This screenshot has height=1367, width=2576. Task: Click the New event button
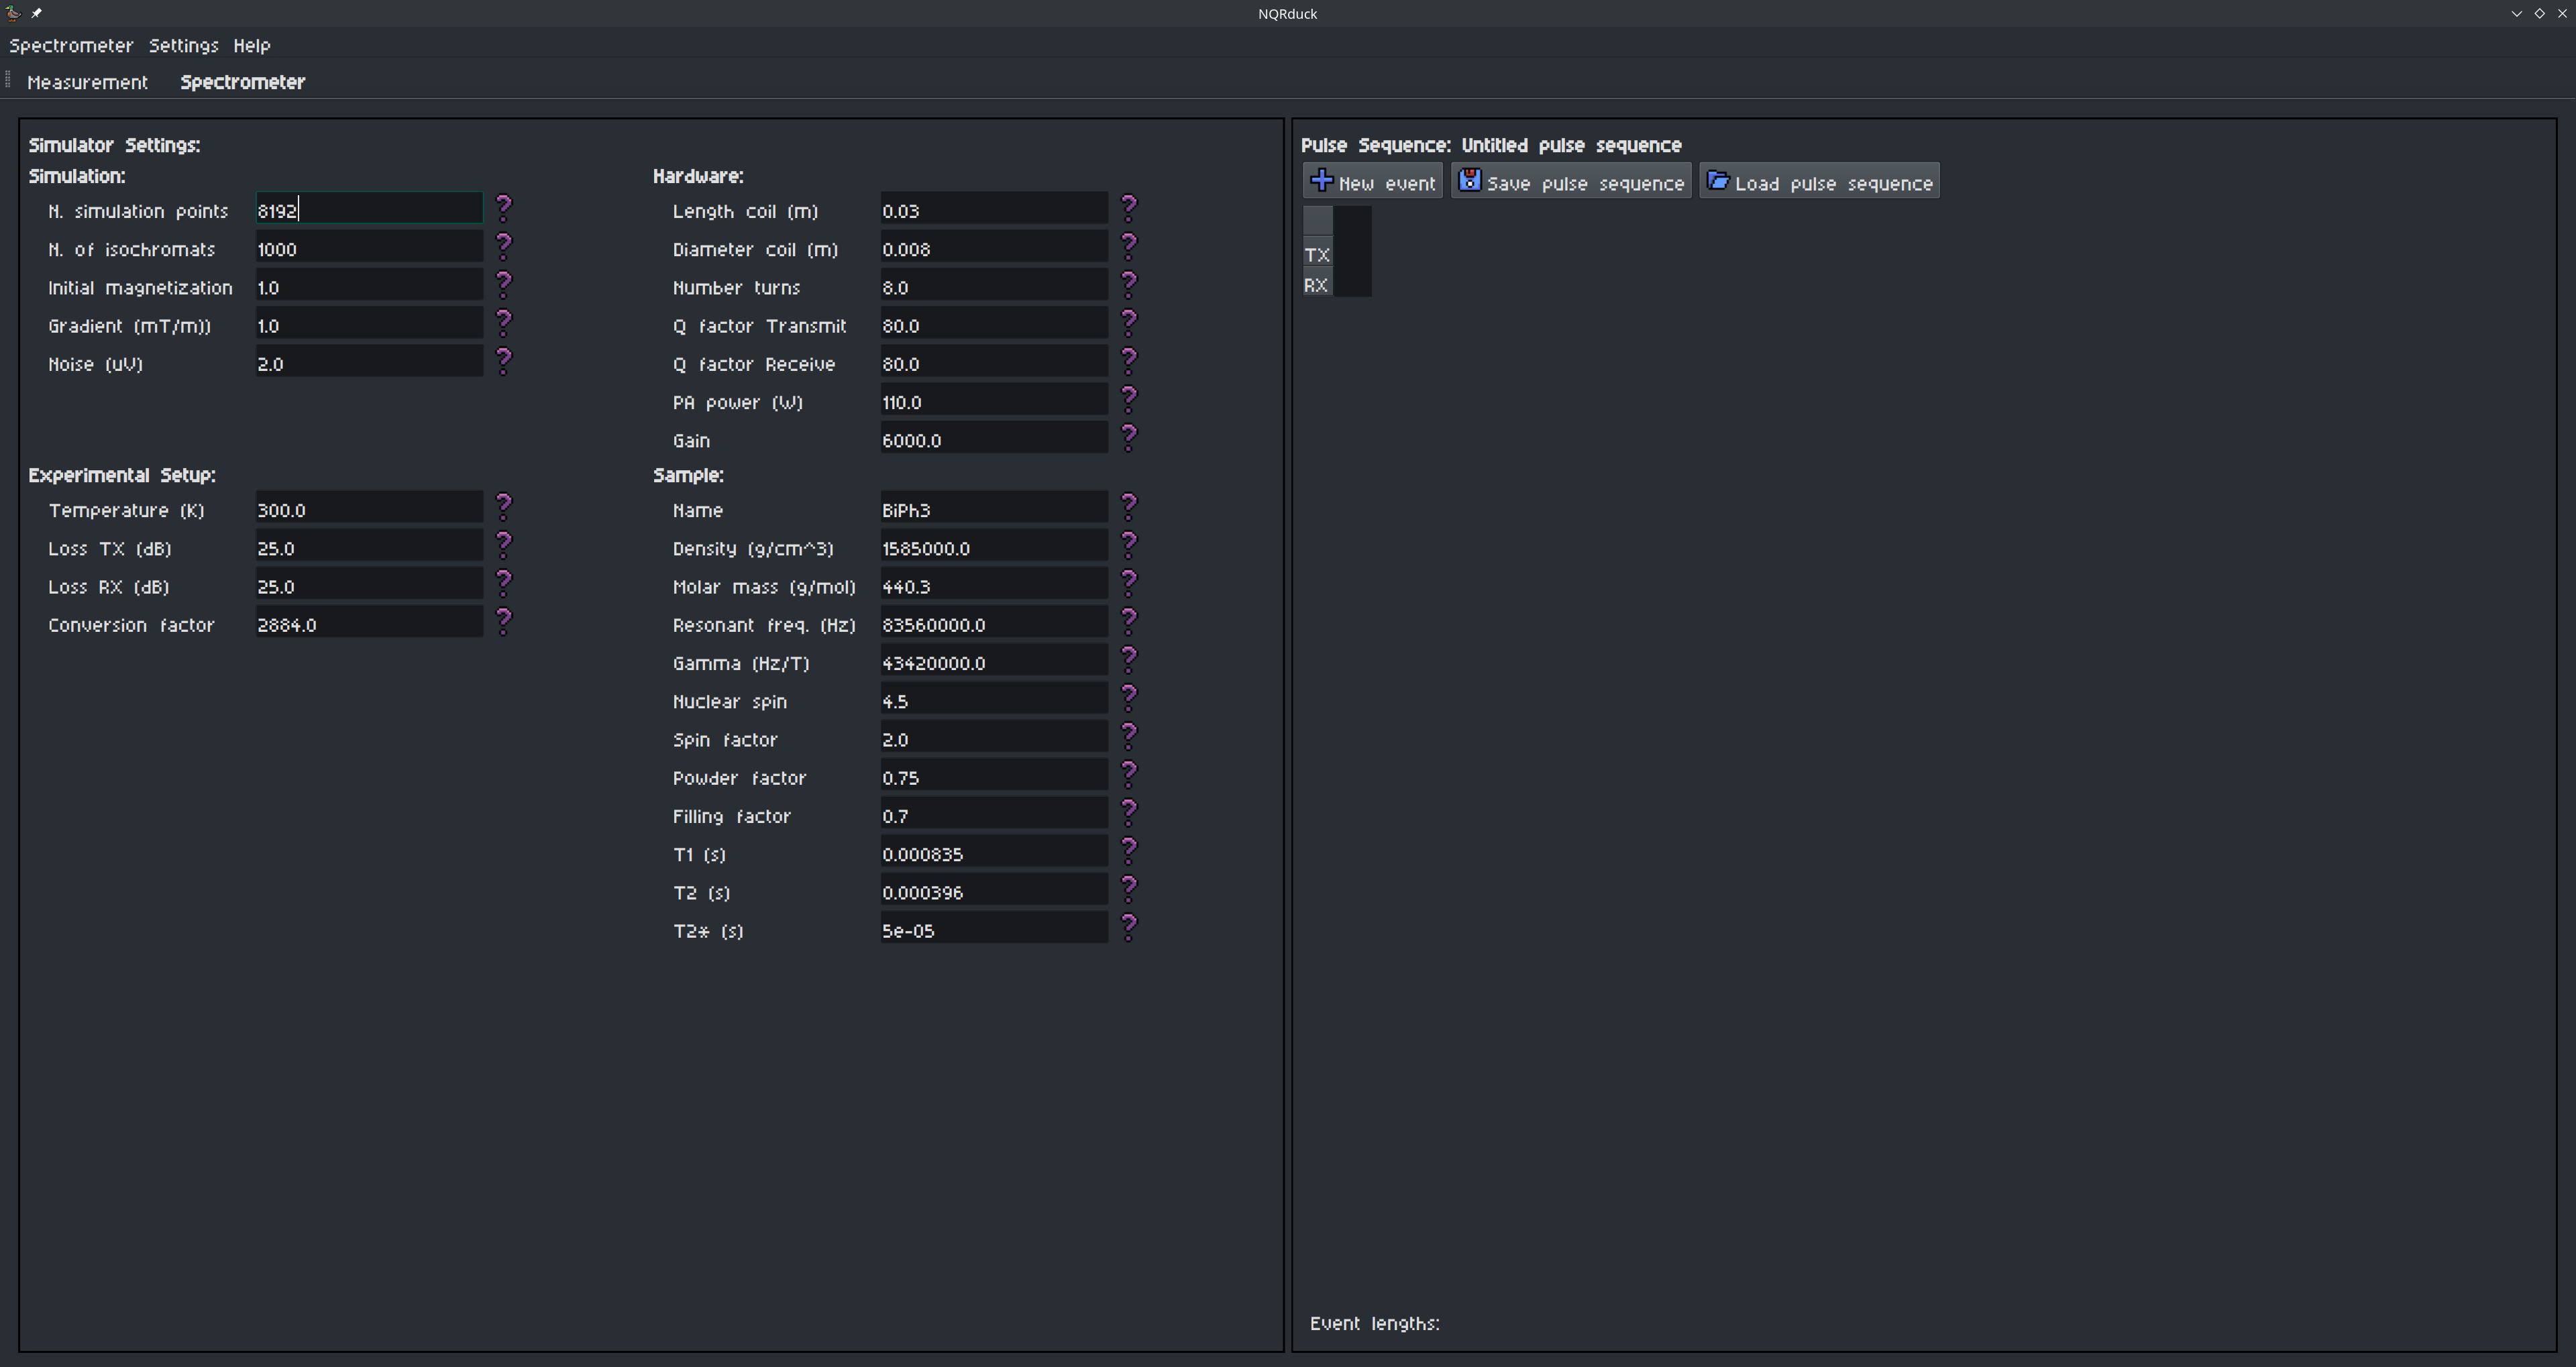[x=1372, y=182]
